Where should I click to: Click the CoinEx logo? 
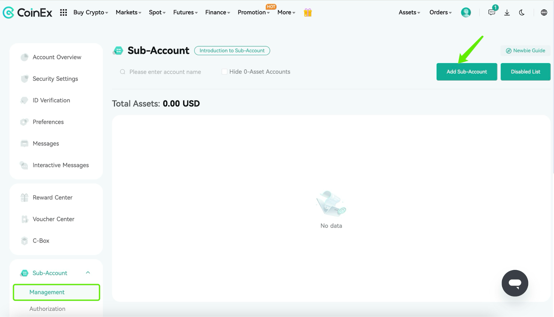click(x=27, y=12)
